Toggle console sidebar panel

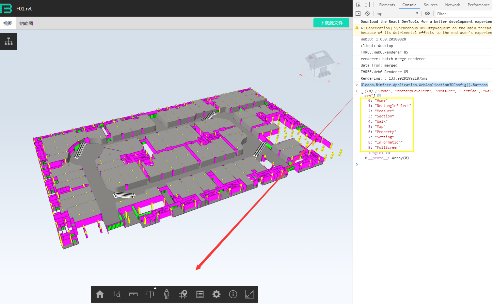click(358, 14)
